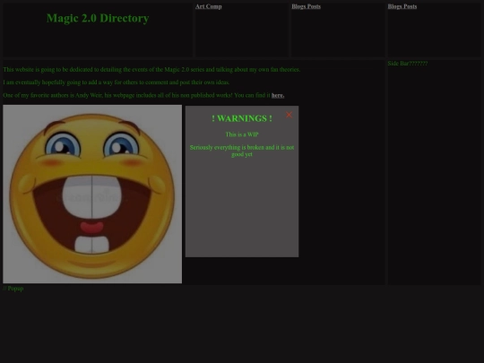Click the 'This website is going to be dedicated' sentence

click(x=151, y=69)
